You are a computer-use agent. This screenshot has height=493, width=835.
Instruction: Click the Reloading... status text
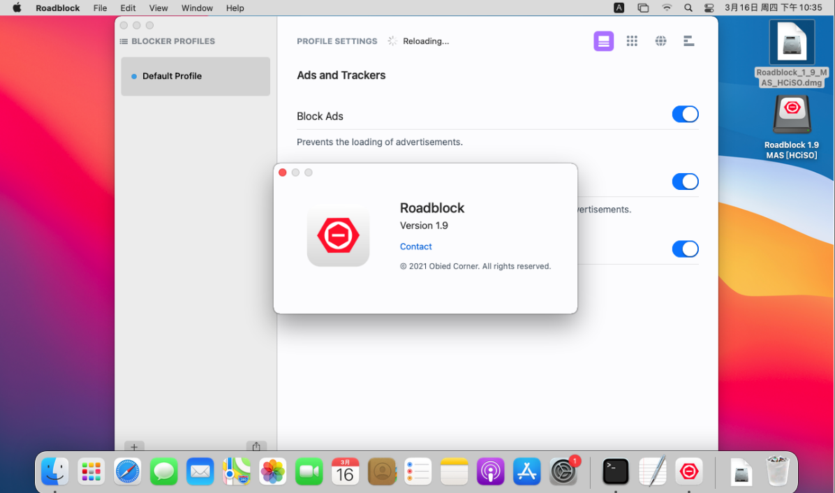click(x=425, y=41)
